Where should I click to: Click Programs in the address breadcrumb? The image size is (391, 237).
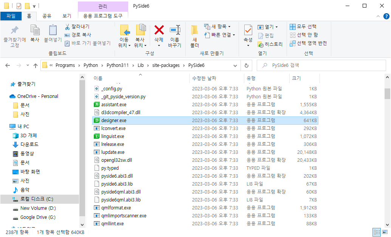(65, 65)
